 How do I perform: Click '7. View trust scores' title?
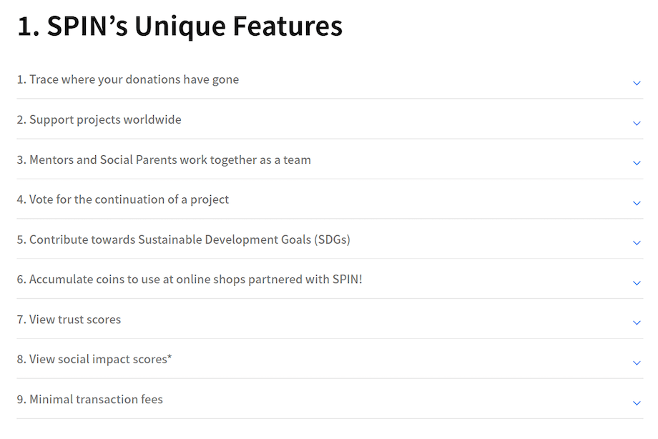(x=69, y=320)
